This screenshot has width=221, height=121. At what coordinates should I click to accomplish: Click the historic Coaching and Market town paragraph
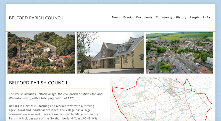54,112
